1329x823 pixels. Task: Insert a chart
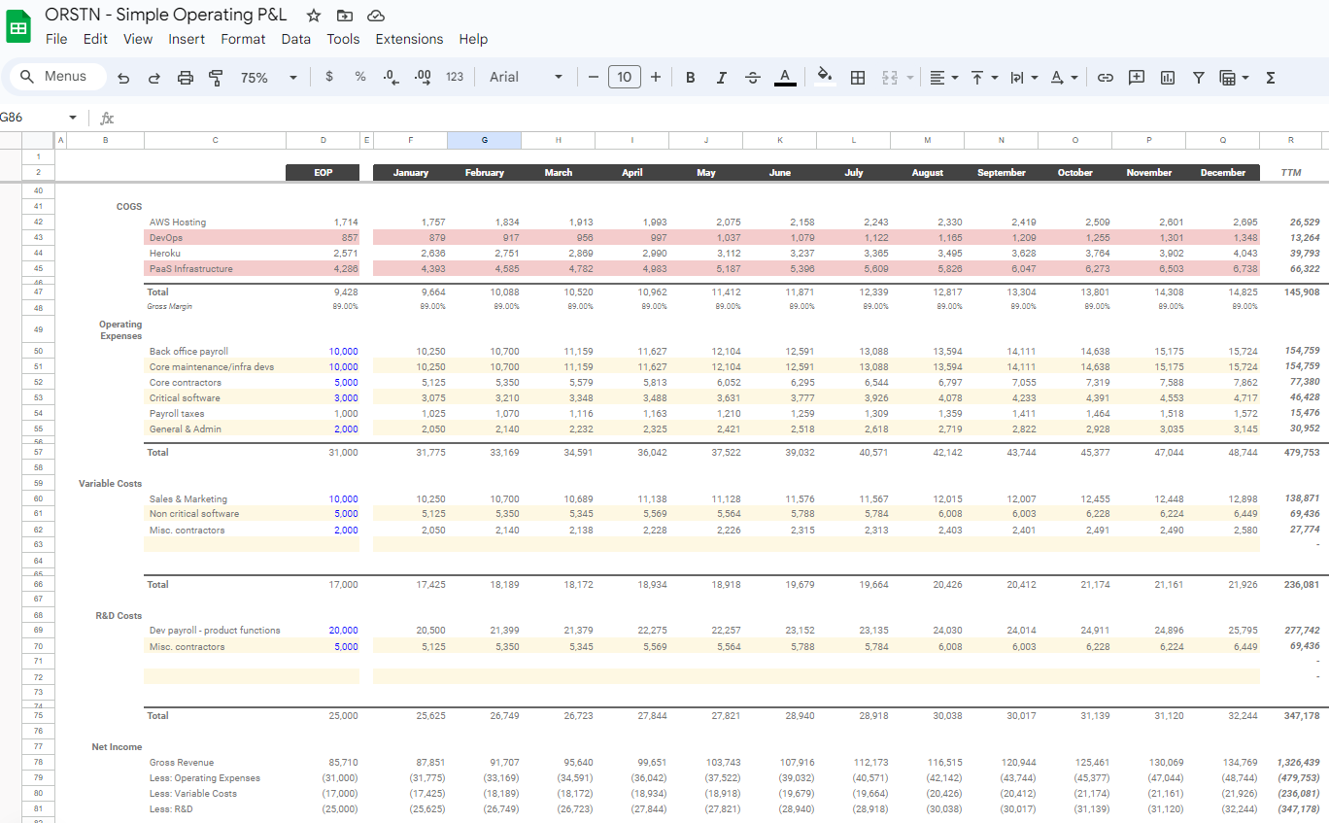(1168, 78)
